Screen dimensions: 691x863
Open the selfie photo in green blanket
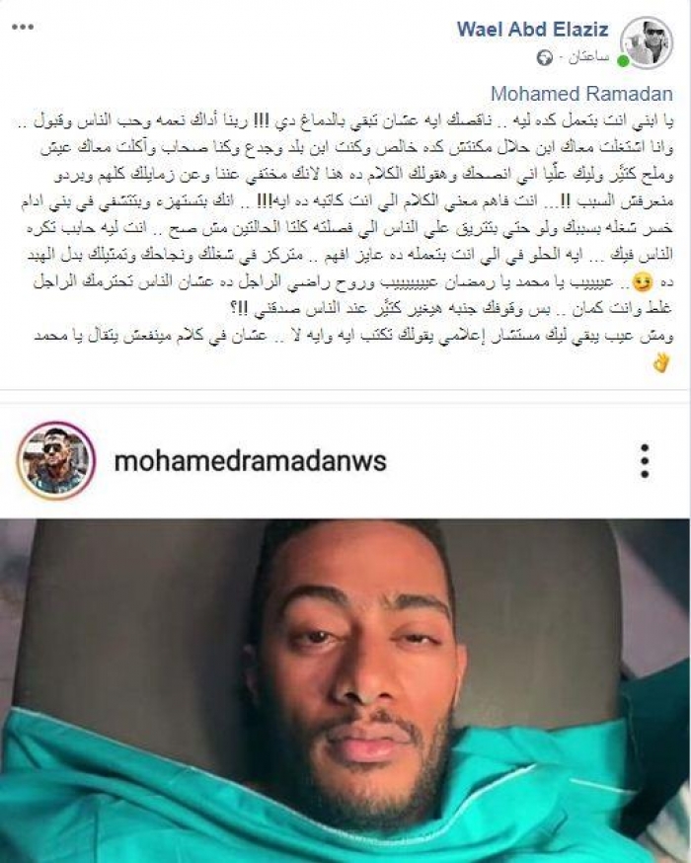click(345, 691)
